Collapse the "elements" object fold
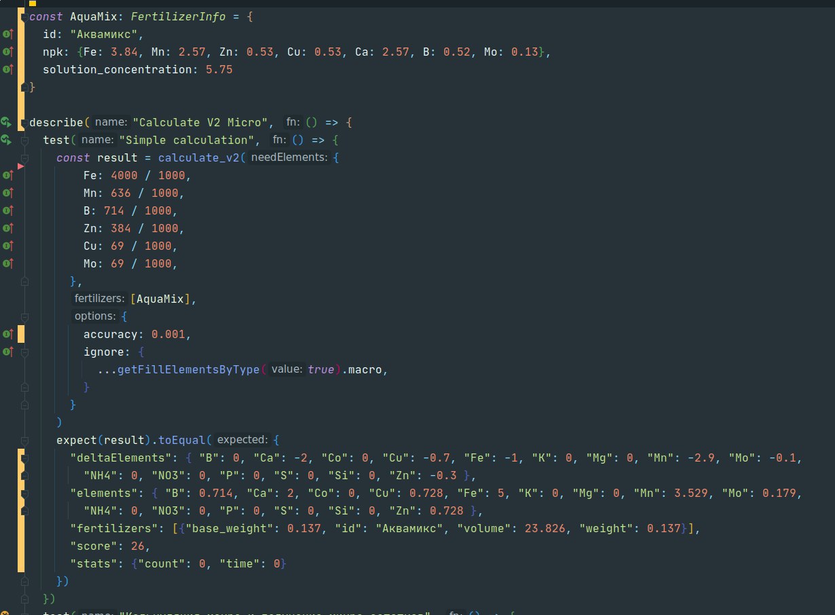The width and height of the screenshot is (835, 615). [x=24, y=493]
